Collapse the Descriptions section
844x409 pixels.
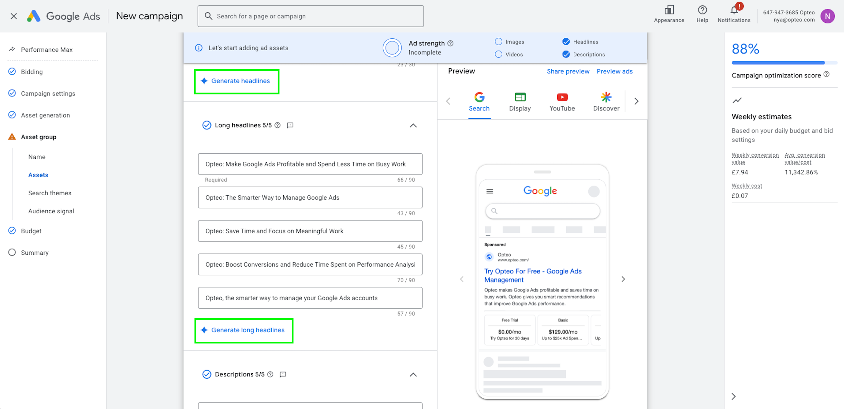413,375
